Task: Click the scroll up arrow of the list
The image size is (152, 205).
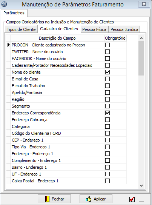Action: 141,38
